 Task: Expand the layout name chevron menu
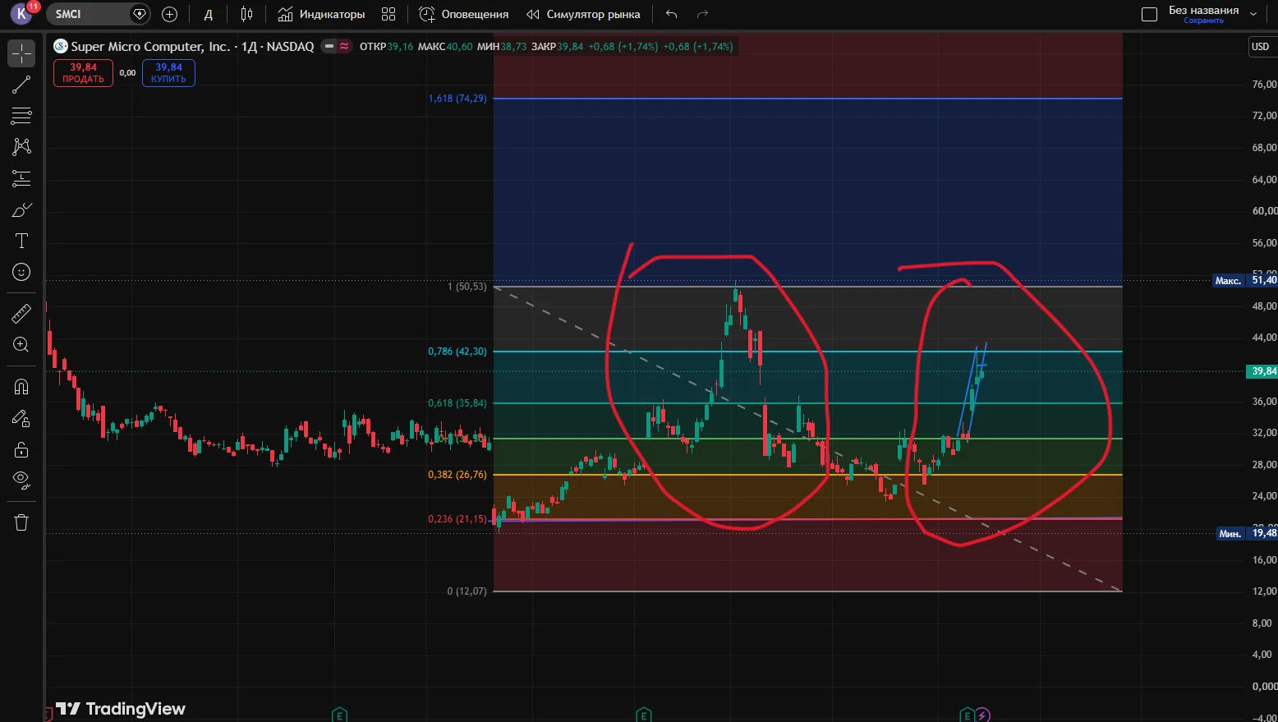[1253, 14]
